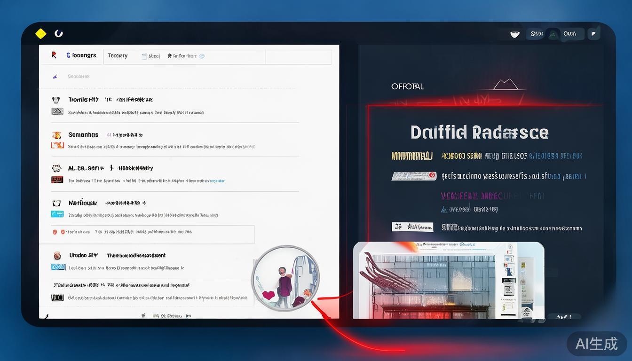Open the Toonary tab
The width and height of the screenshot is (632, 361).
pyautogui.click(x=118, y=56)
